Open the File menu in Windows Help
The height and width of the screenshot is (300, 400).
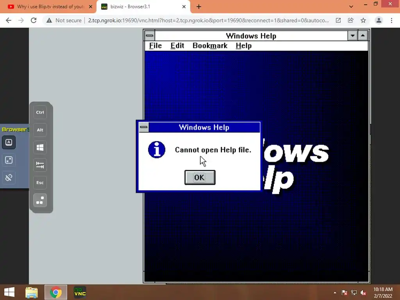pyautogui.click(x=155, y=46)
